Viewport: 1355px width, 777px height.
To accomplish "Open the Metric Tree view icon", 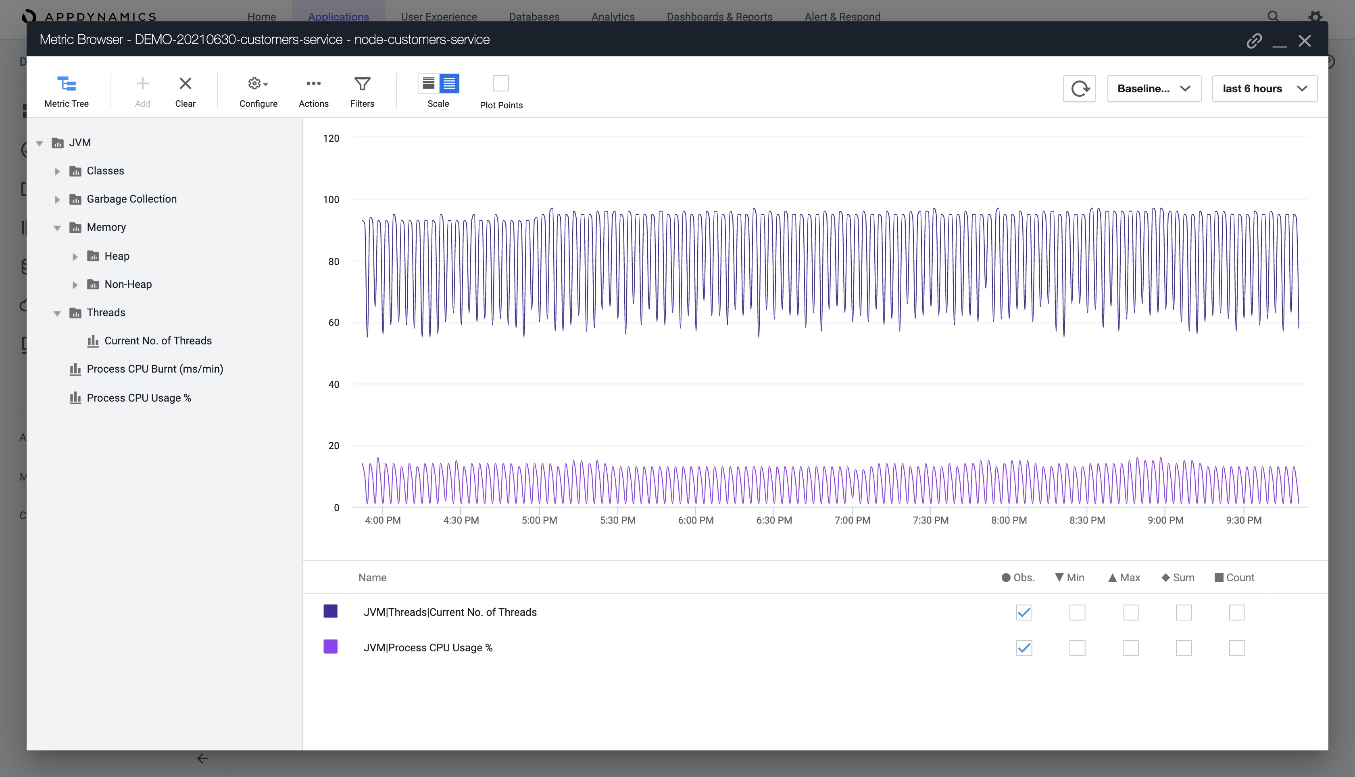I will pos(66,84).
